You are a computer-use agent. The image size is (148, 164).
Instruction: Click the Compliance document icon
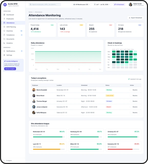click(x=4, y=35)
